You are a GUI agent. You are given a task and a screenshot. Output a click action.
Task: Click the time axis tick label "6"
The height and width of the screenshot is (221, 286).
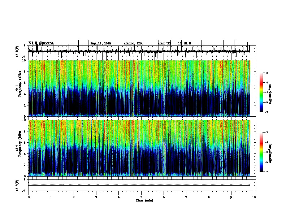click(x=164, y=197)
